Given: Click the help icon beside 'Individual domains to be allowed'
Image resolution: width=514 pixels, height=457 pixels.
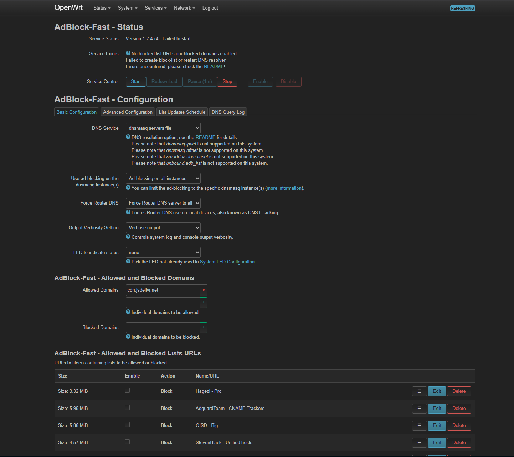Looking at the screenshot, I should [x=128, y=312].
